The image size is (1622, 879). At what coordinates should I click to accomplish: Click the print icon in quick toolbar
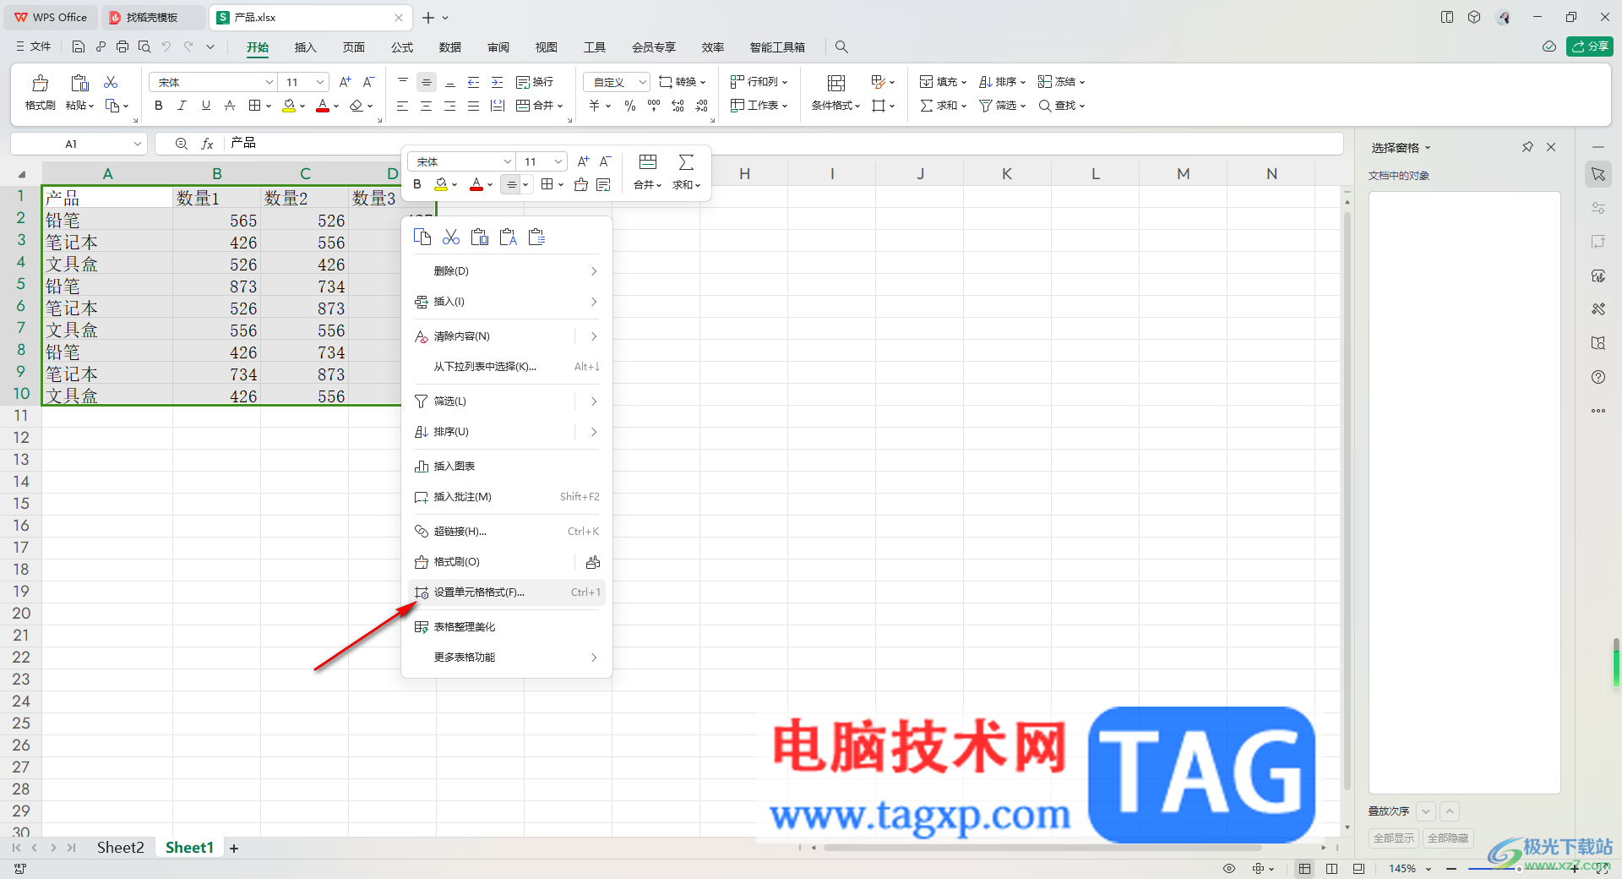[122, 46]
